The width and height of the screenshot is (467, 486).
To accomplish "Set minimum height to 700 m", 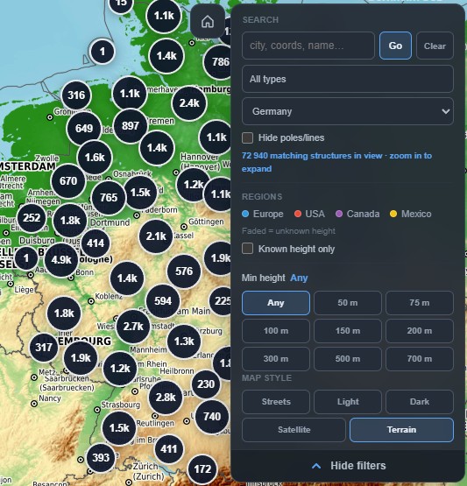I will [x=419, y=359].
